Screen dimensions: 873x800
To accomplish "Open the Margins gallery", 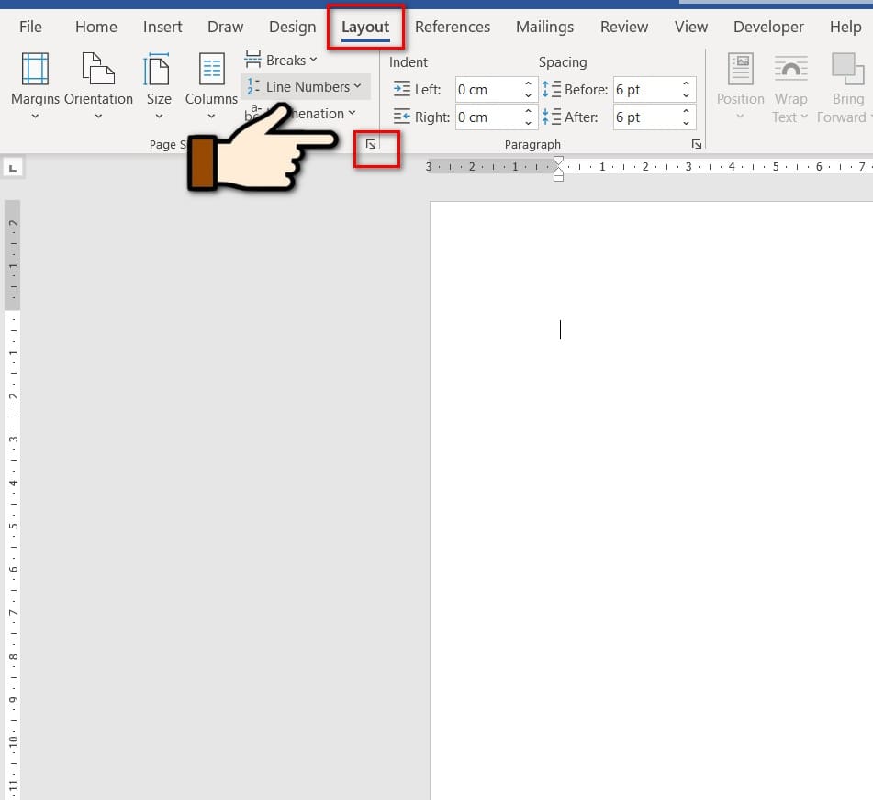I will (35, 86).
